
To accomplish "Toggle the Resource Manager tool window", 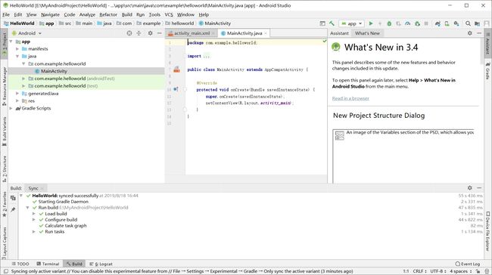I will 4,85.
